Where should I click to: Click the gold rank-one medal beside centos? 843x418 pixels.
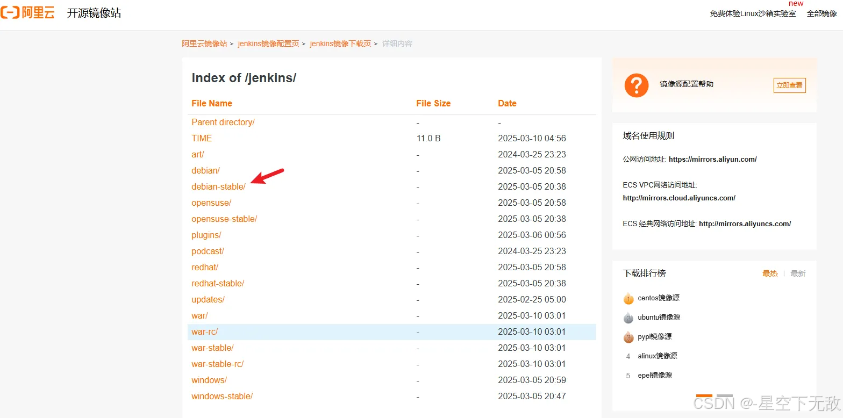click(628, 298)
